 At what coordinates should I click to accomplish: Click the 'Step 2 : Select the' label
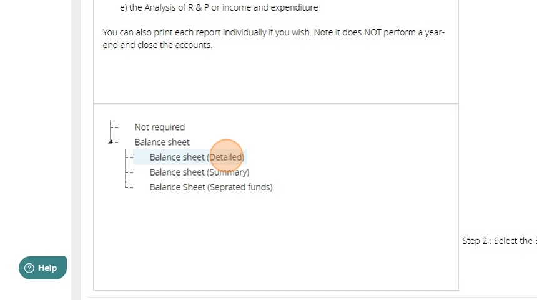click(x=498, y=241)
